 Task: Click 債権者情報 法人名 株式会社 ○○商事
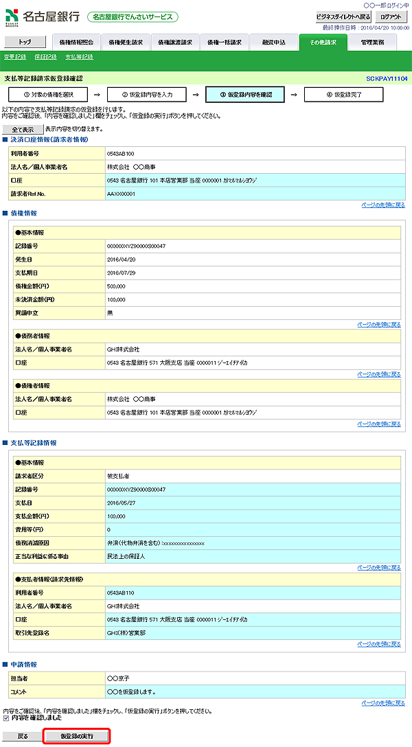(x=131, y=399)
